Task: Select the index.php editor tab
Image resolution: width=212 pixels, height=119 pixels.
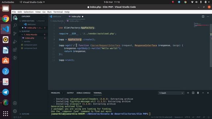Action: pyautogui.click(x=76, y=17)
